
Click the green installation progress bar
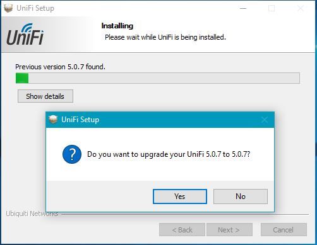pyautogui.click(x=158, y=78)
